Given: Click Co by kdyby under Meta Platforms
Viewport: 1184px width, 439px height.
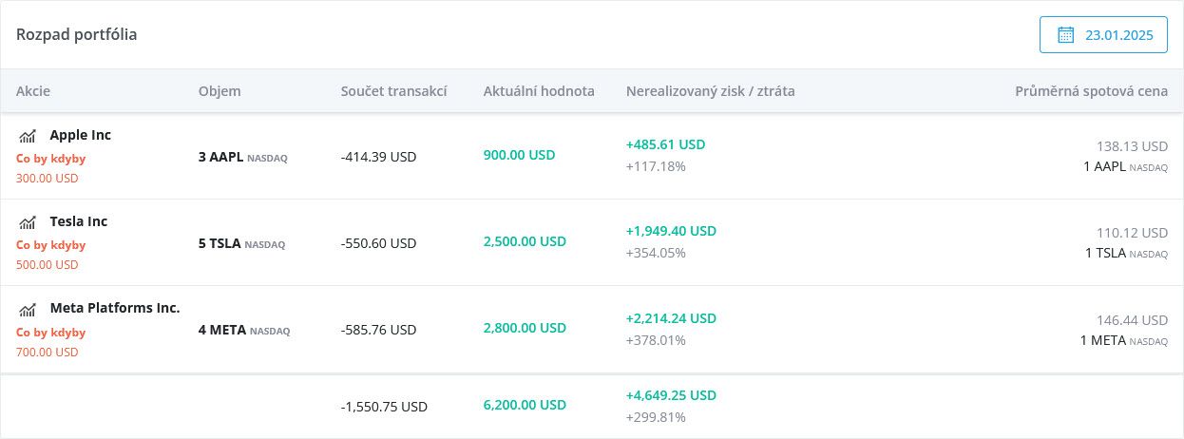Looking at the screenshot, I should click(51, 332).
